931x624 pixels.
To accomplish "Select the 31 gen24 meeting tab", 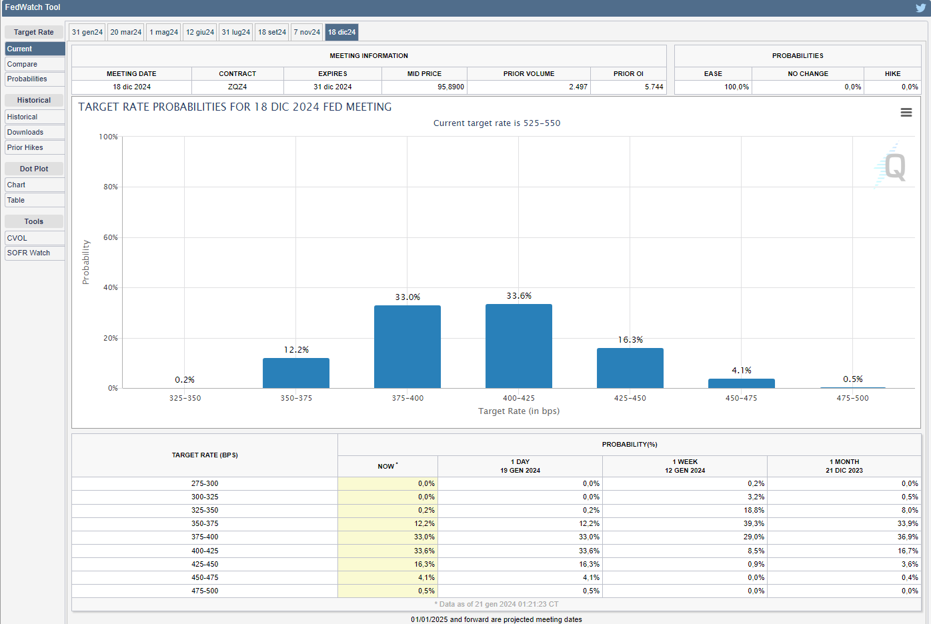I will tap(87, 32).
